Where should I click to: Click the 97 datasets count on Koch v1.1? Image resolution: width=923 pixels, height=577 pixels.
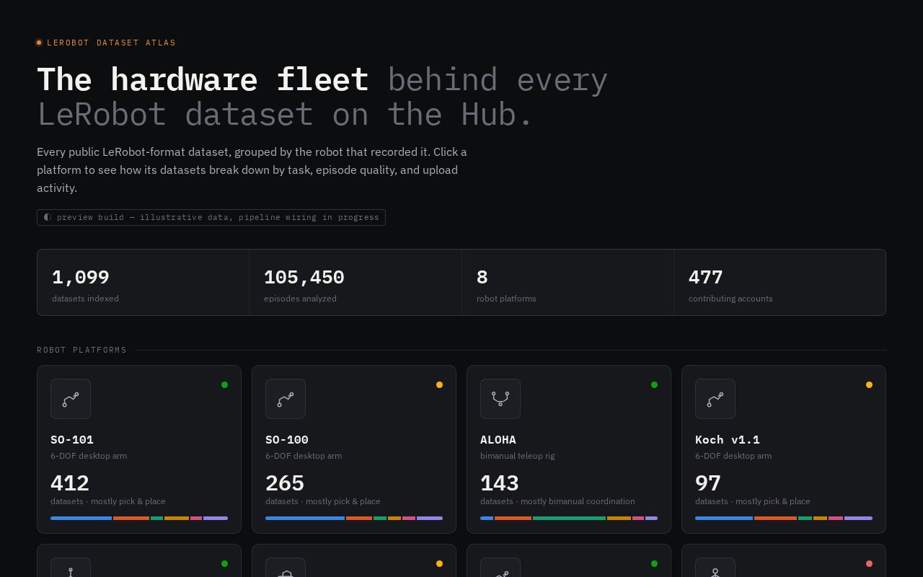tap(708, 483)
